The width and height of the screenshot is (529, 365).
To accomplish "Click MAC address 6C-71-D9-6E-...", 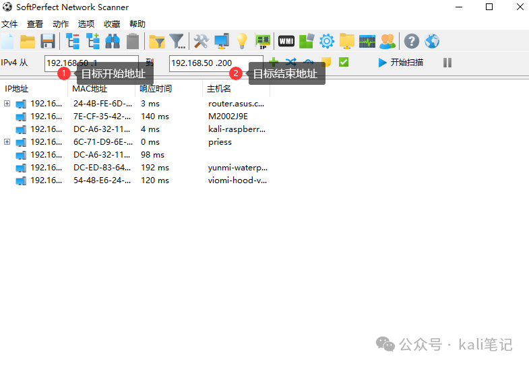I will pyautogui.click(x=103, y=142).
